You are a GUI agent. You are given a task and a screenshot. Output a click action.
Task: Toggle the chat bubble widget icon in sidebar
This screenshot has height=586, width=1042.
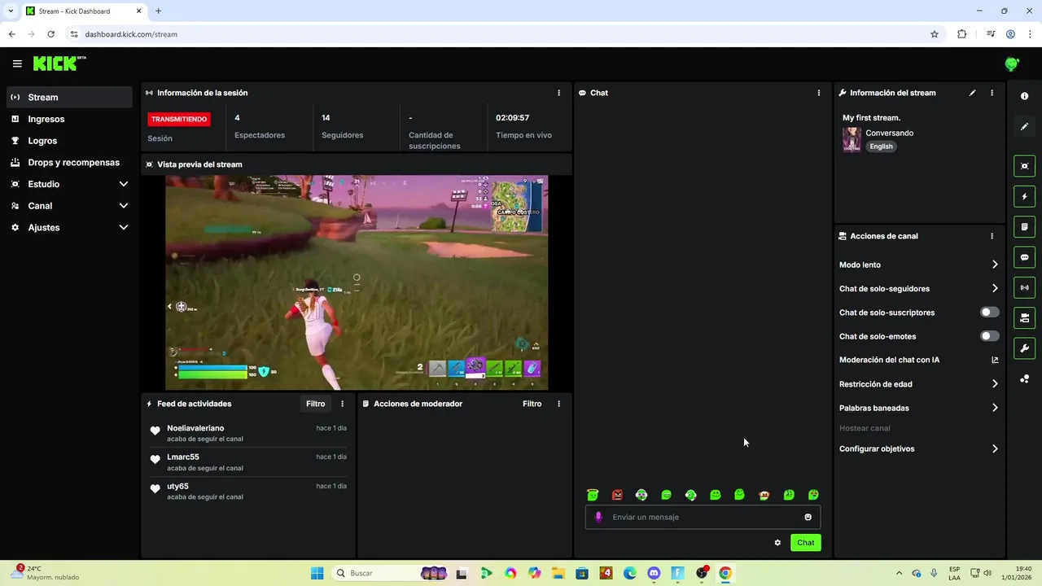tap(1024, 257)
